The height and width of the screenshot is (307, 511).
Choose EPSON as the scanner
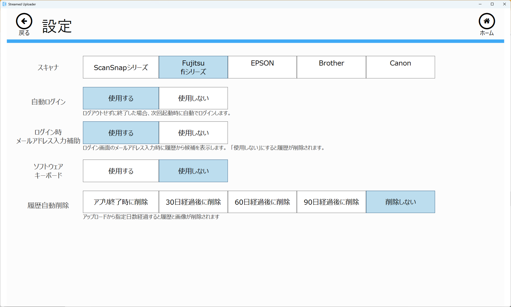coord(262,67)
